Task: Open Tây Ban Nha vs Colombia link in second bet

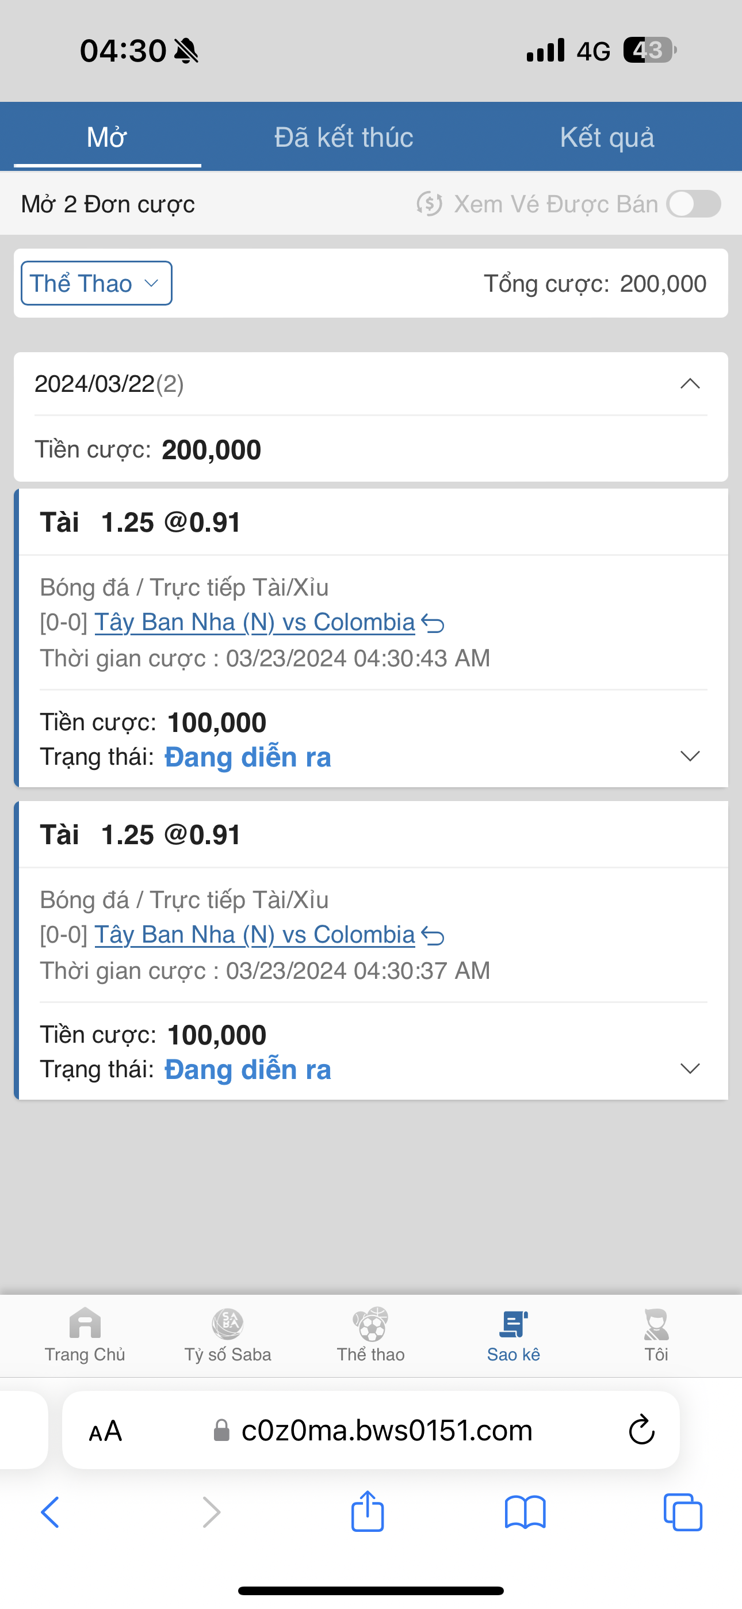Action: (254, 935)
